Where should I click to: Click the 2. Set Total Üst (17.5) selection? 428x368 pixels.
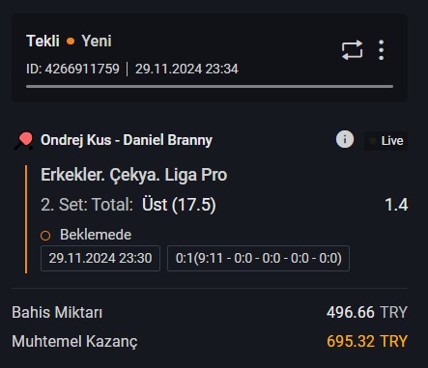[128, 205]
